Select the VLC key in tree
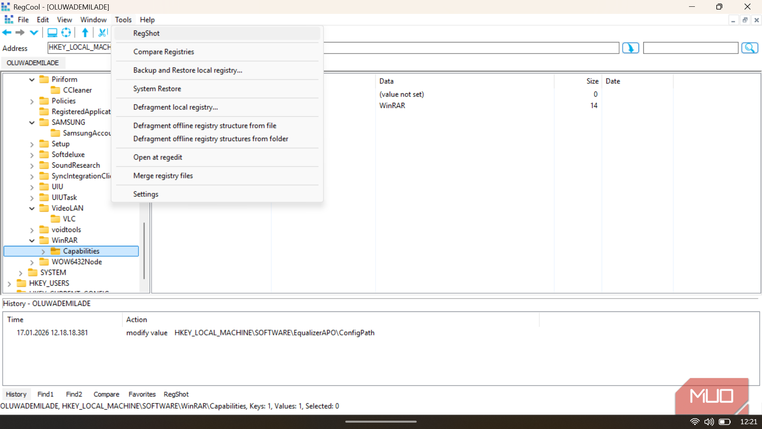The height and width of the screenshot is (429, 762). [x=69, y=219]
